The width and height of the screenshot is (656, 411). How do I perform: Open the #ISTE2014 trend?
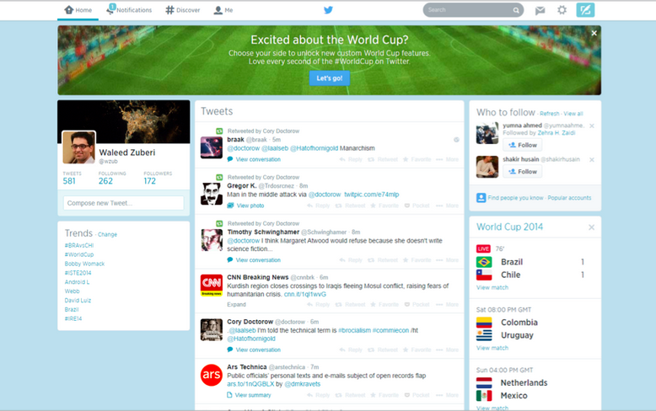(x=78, y=273)
